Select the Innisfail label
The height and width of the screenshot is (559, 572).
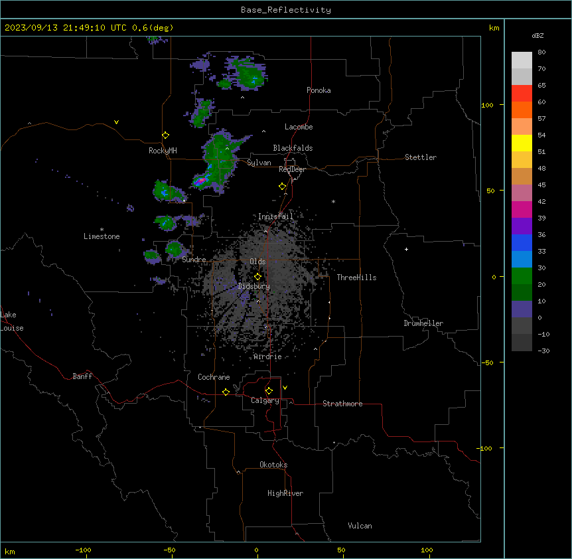coord(276,216)
